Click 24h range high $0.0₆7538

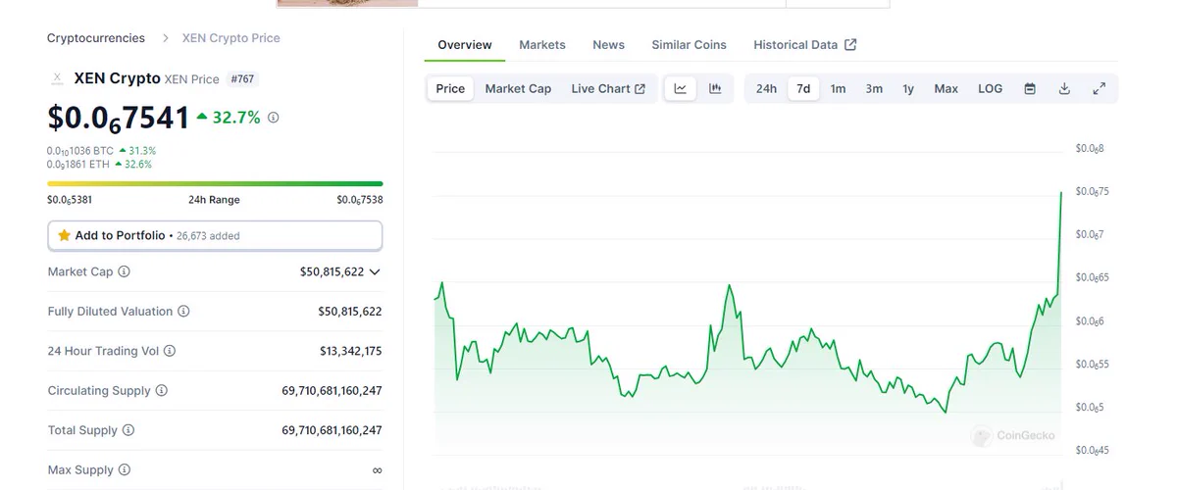[360, 200]
